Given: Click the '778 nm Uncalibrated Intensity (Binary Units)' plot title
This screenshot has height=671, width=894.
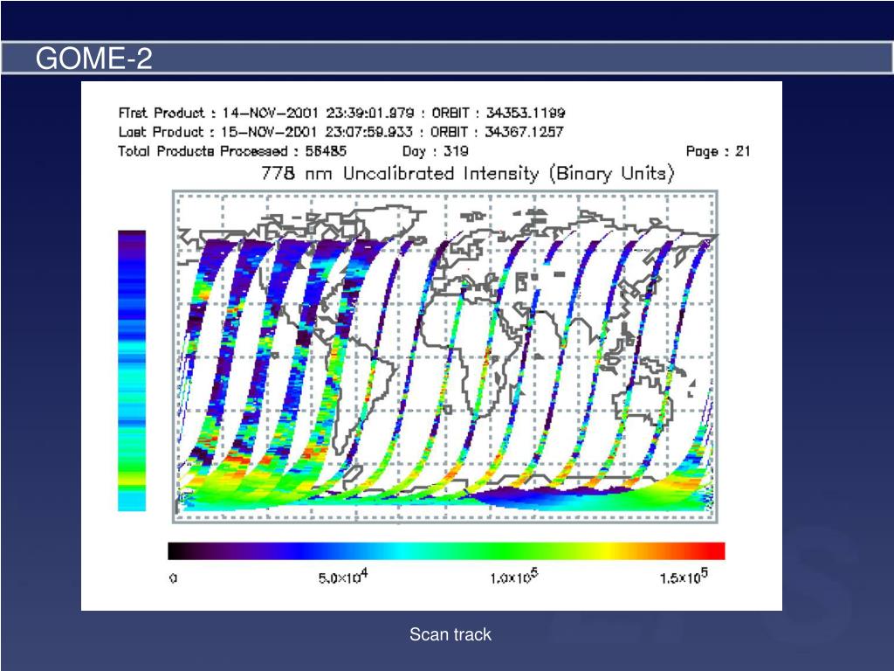Looking at the screenshot, I should pos(468,173).
